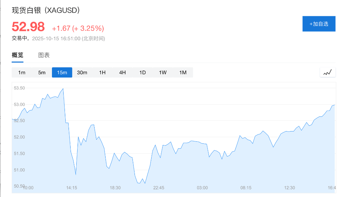Click the 14:15 time axis label

tap(72, 188)
